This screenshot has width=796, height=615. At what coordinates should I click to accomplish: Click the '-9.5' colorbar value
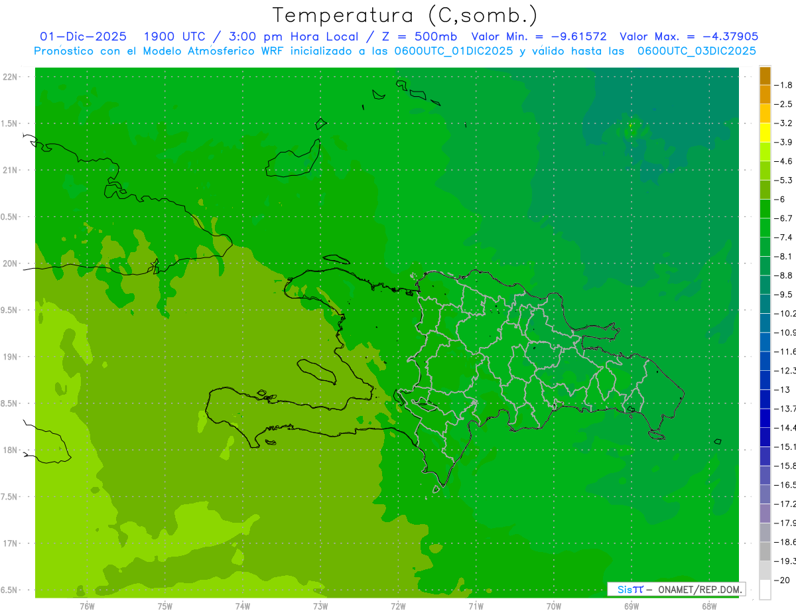(x=785, y=295)
